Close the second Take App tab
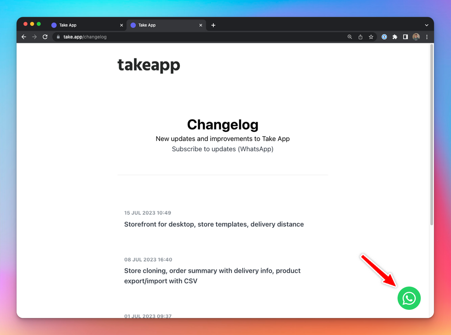 point(201,25)
